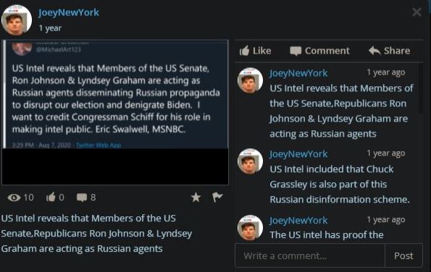Open the tweet screenshot image
Image resolution: width=431 pixels, height=272 pixels.
click(x=115, y=112)
